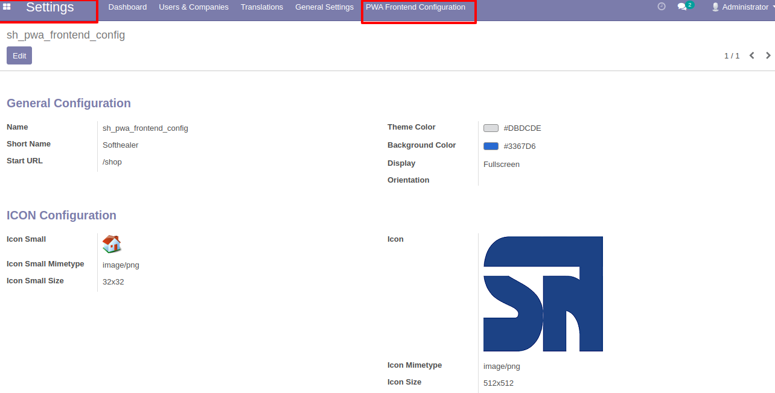Click the #3367D6 color code text

tap(520, 146)
